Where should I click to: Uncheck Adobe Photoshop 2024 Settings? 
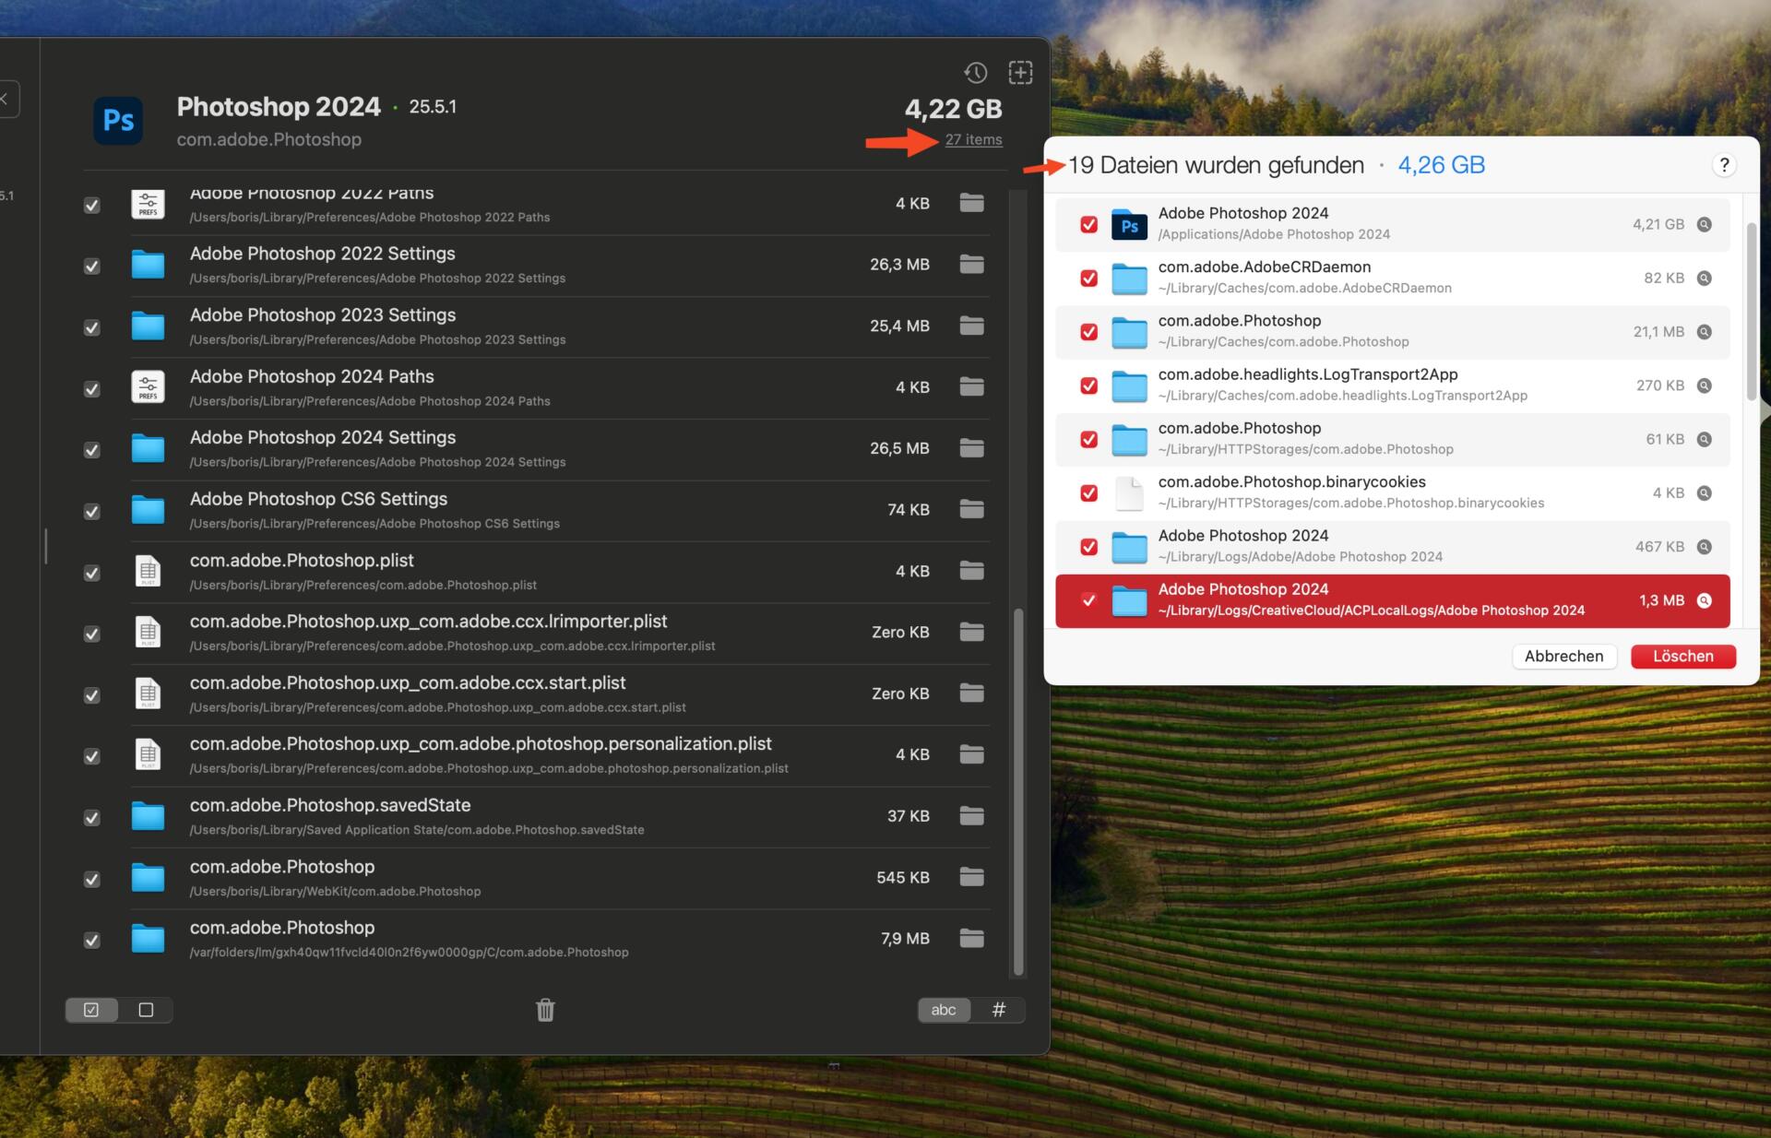pos(91,450)
